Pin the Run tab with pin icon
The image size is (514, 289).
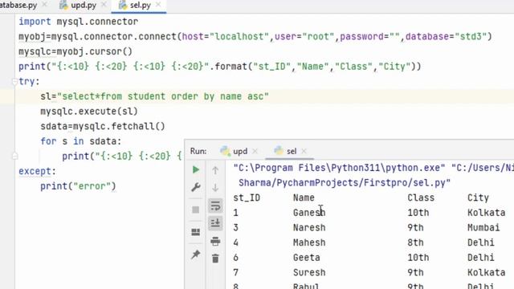click(x=196, y=254)
